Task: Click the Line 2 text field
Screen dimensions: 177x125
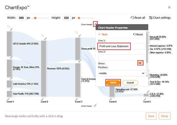Action: (x=121, y=57)
